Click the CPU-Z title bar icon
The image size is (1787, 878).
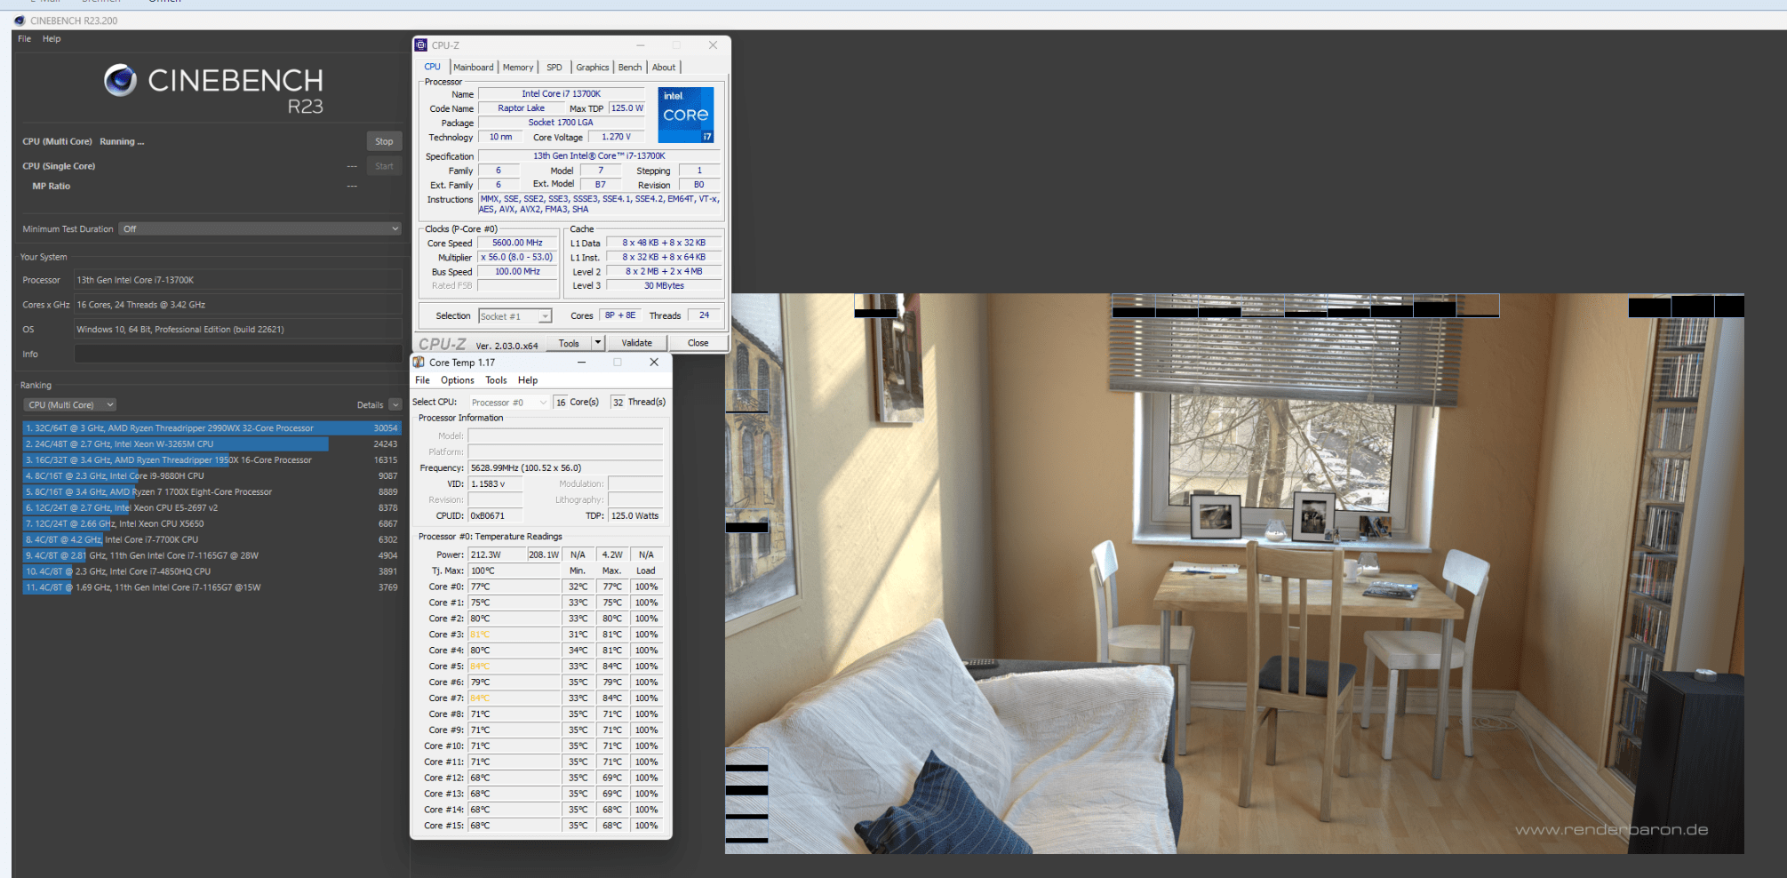point(421,45)
